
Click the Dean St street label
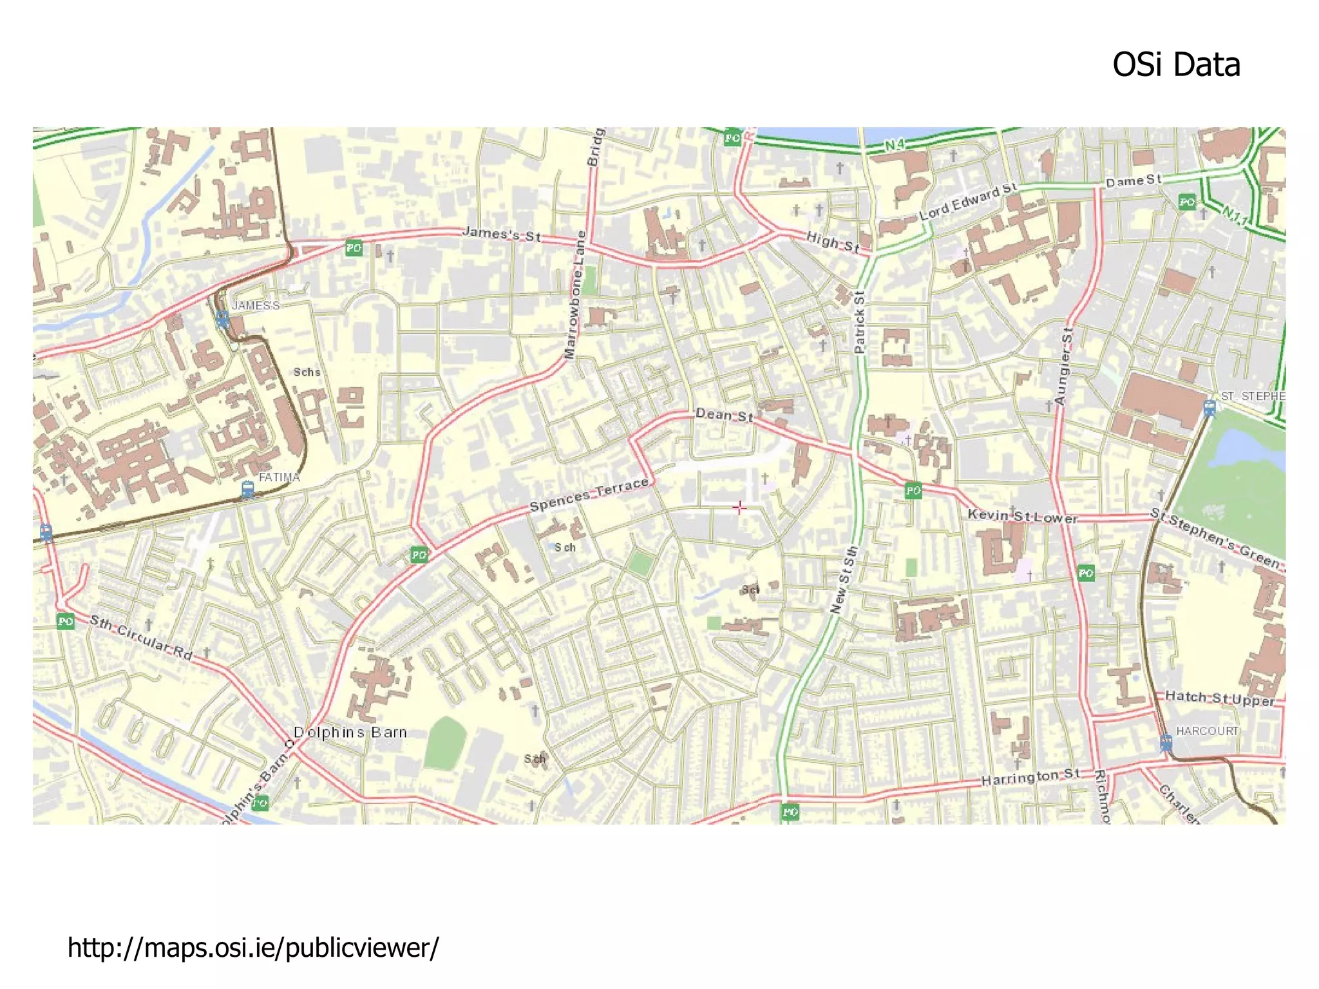pos(724,416)
